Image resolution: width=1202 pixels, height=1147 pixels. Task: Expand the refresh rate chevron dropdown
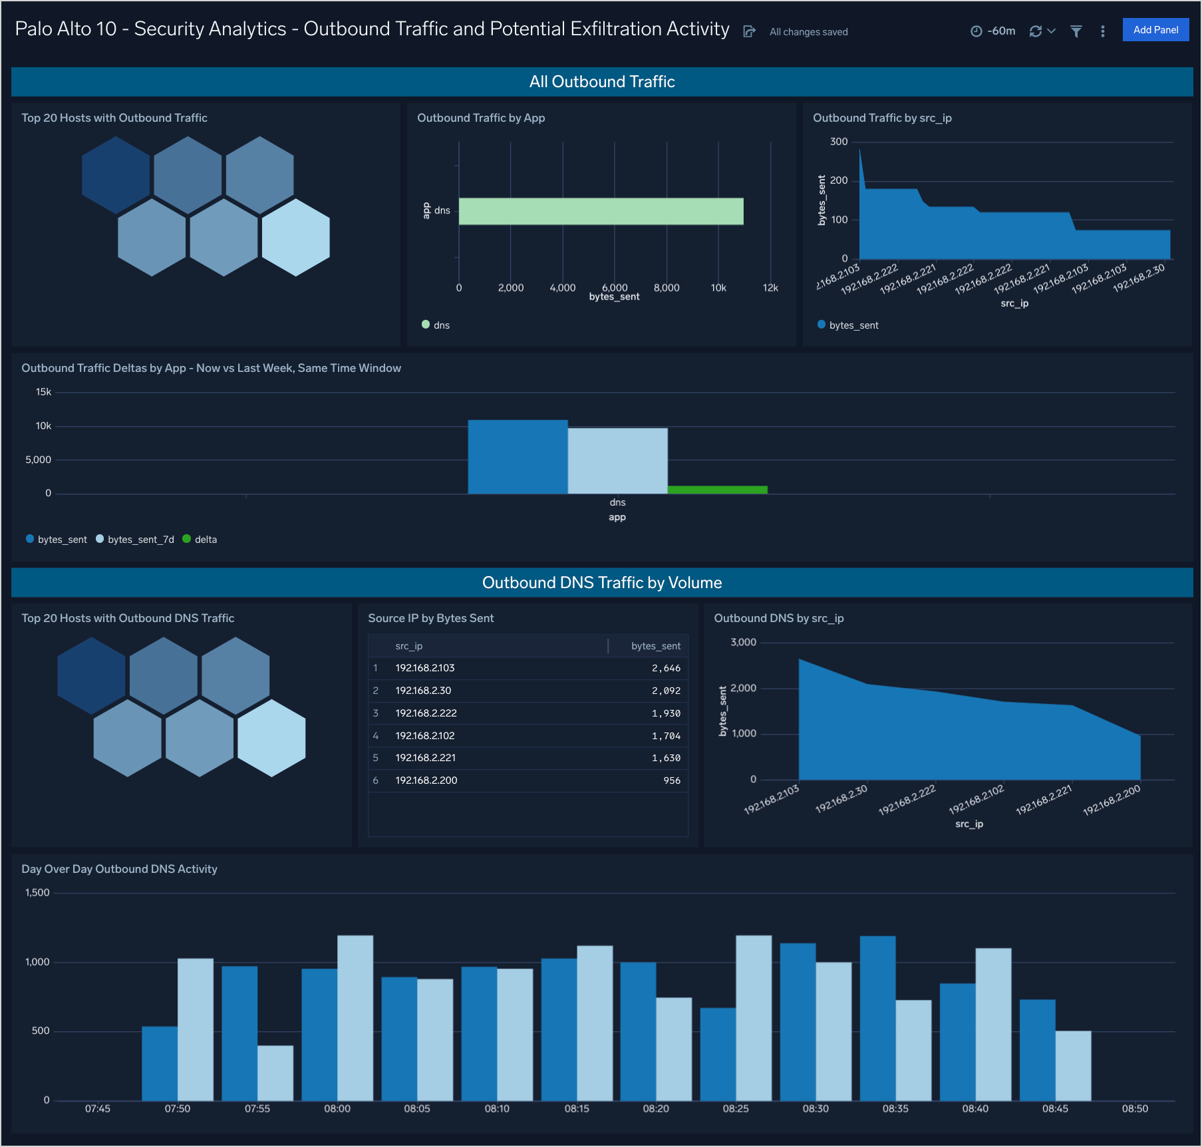coord(1051,31)
